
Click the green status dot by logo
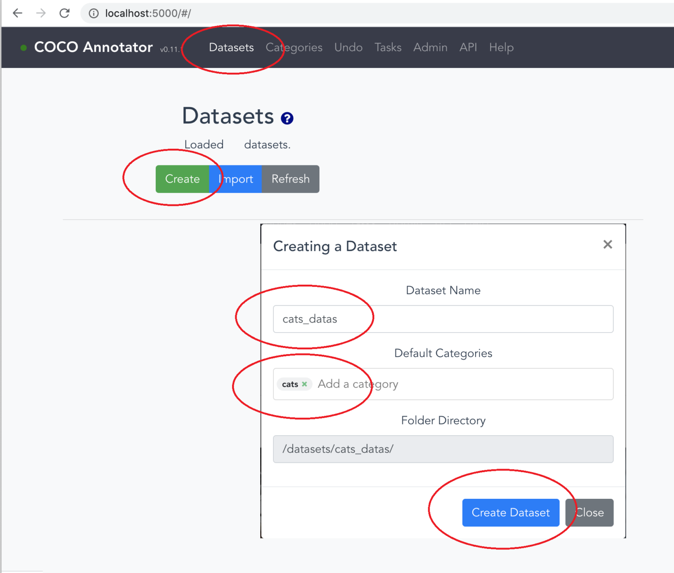point(24,47)
